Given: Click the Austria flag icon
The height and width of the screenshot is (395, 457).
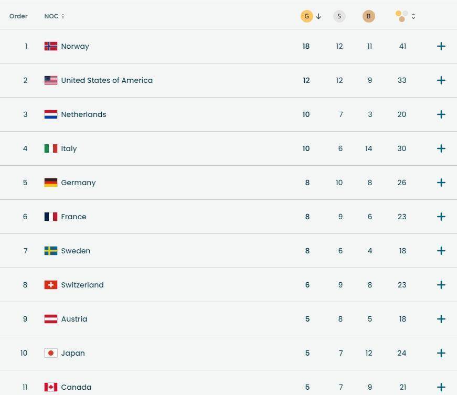Looking at the screenshot, I should [x=51, y=319].
